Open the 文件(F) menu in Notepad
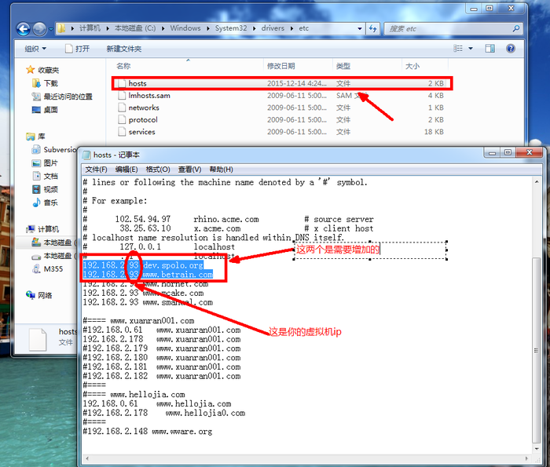550x467 pixels. (x=96, y=170)
